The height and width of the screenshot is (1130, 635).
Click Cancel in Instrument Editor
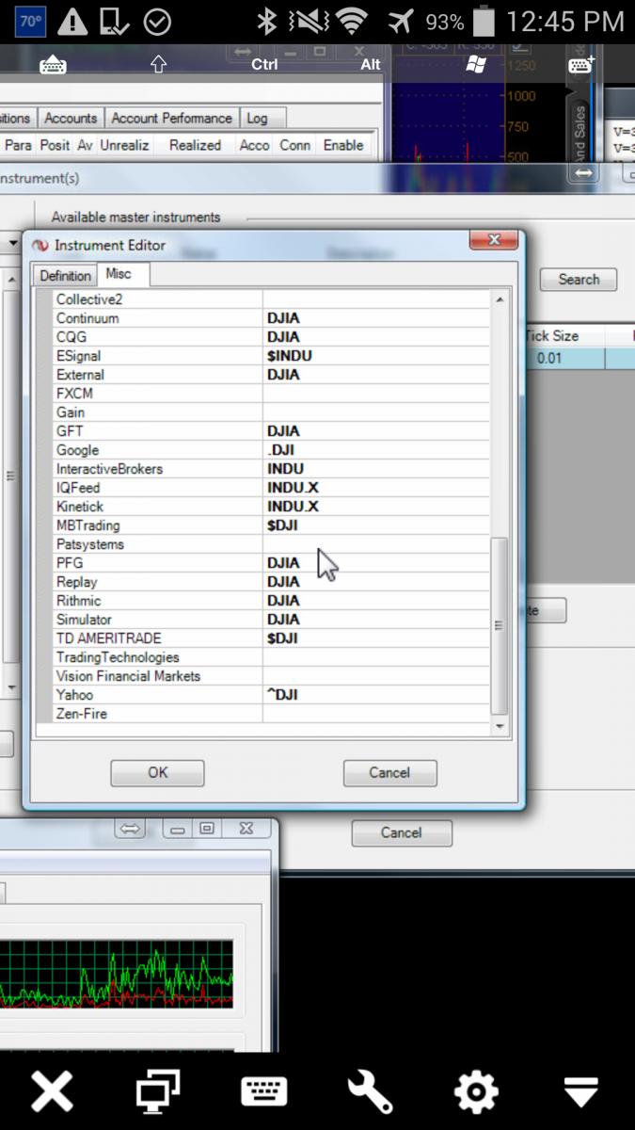coord(389,772)
